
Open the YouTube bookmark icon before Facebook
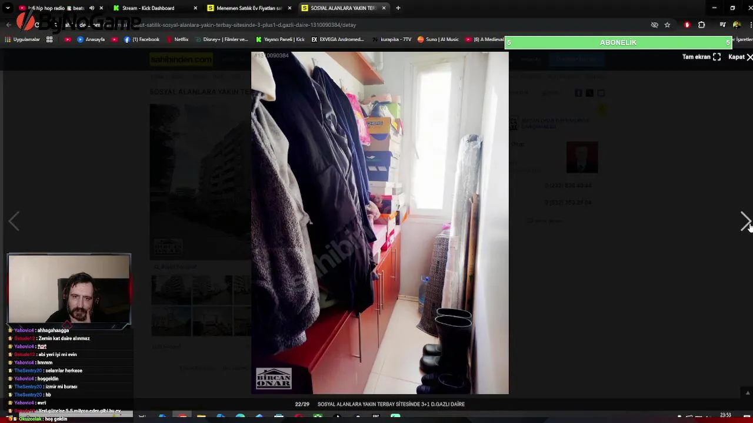pos(114,39)
